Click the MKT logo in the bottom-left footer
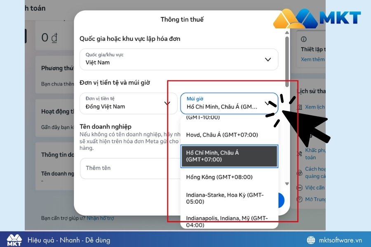This screenshot has width=371, height=247. pos(14,239)
